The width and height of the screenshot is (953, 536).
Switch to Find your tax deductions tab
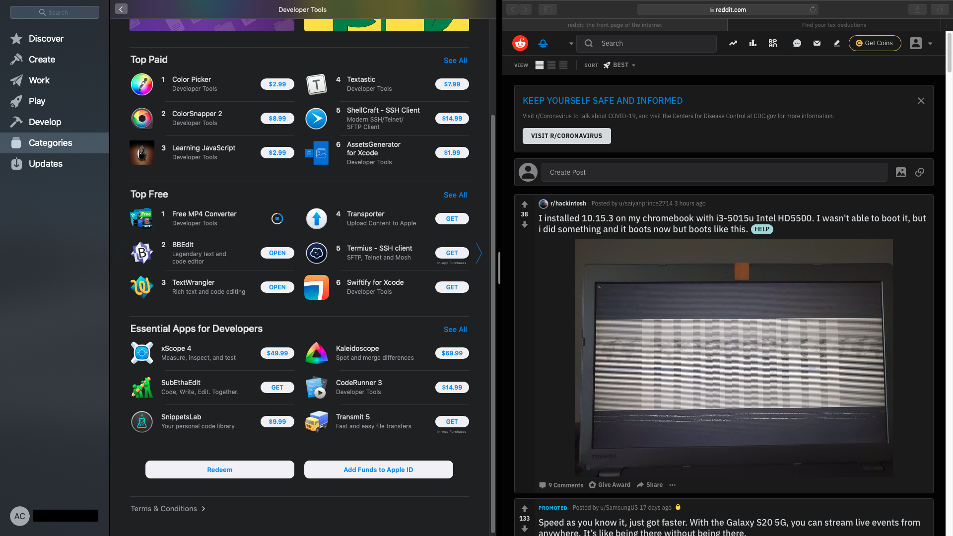(x=834, y=25)
